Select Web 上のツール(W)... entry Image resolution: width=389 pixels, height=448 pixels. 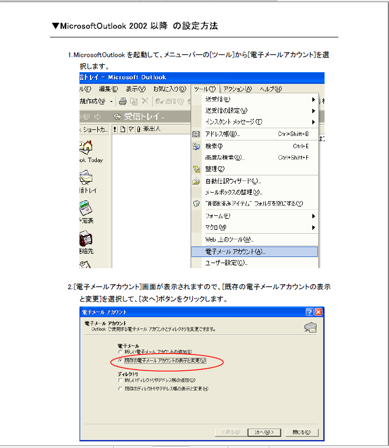coord(255,239)
